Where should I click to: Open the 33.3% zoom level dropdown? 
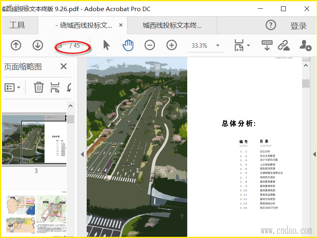coord(218,45)
